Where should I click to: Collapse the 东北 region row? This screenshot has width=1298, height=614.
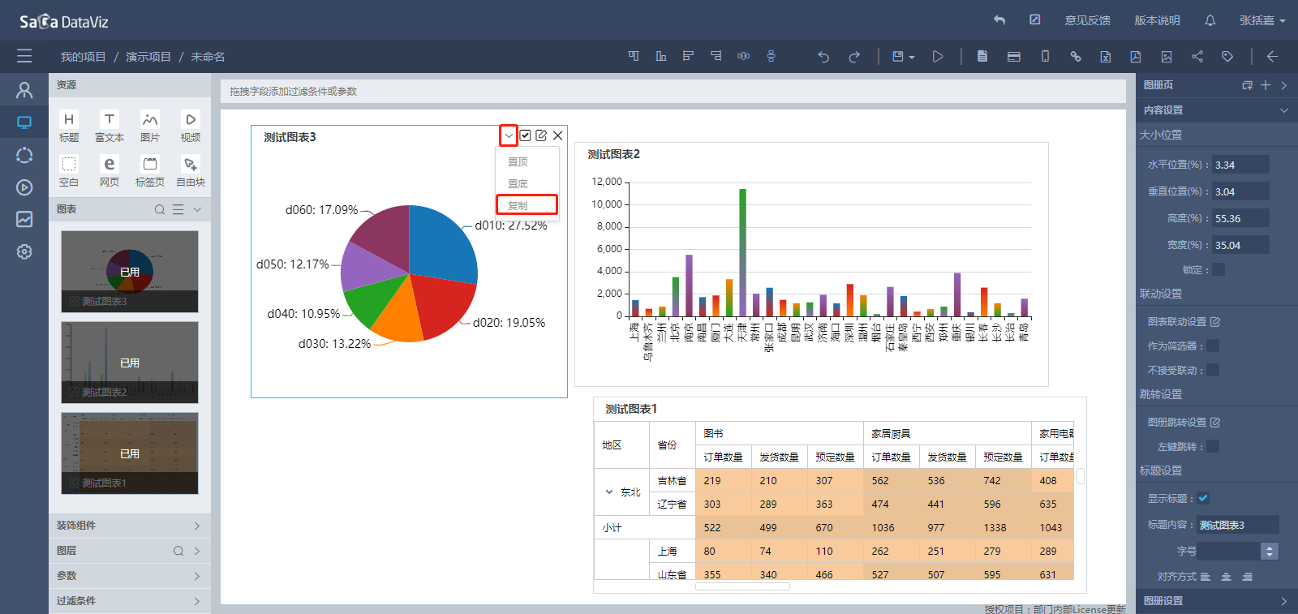[x=609, y=492]
